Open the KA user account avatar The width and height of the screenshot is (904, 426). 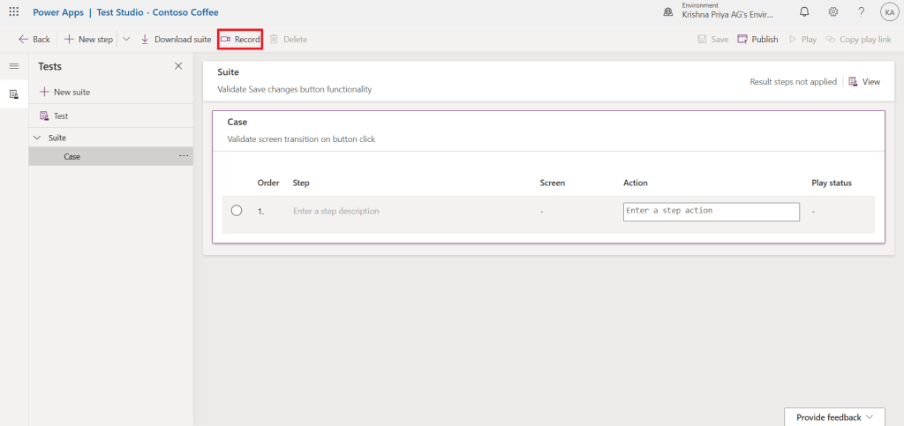click(x=888, y=12)
